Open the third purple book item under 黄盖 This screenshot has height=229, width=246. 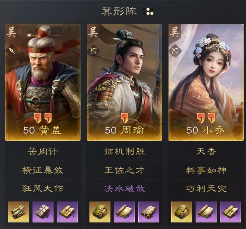pos(67,212)
